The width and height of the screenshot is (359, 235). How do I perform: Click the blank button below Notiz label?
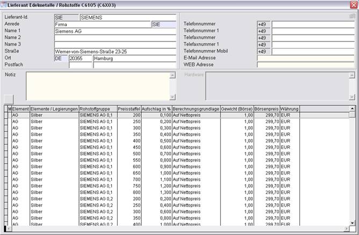click(x=8, y=99)
